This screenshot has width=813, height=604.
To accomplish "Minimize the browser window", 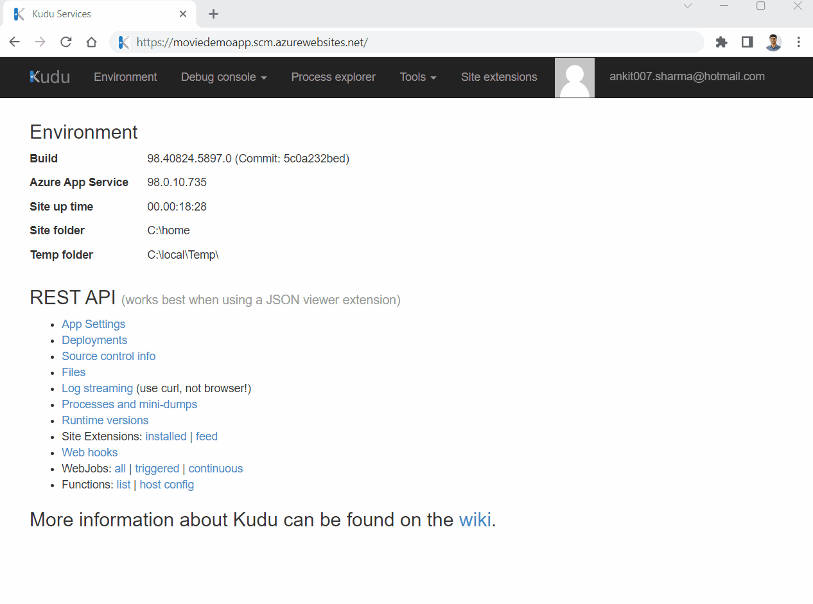I will [x=724, y=6].
